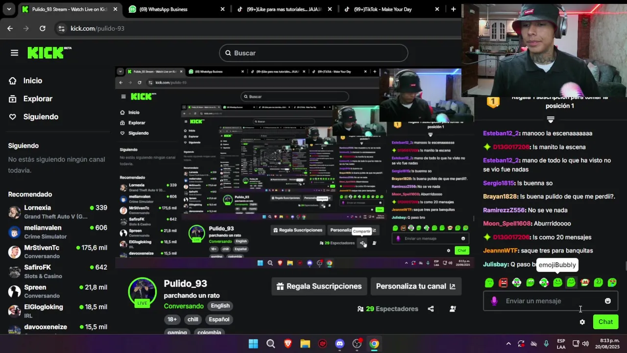Open the Windows Start menu
627x353 pixels.
(253, 344)
